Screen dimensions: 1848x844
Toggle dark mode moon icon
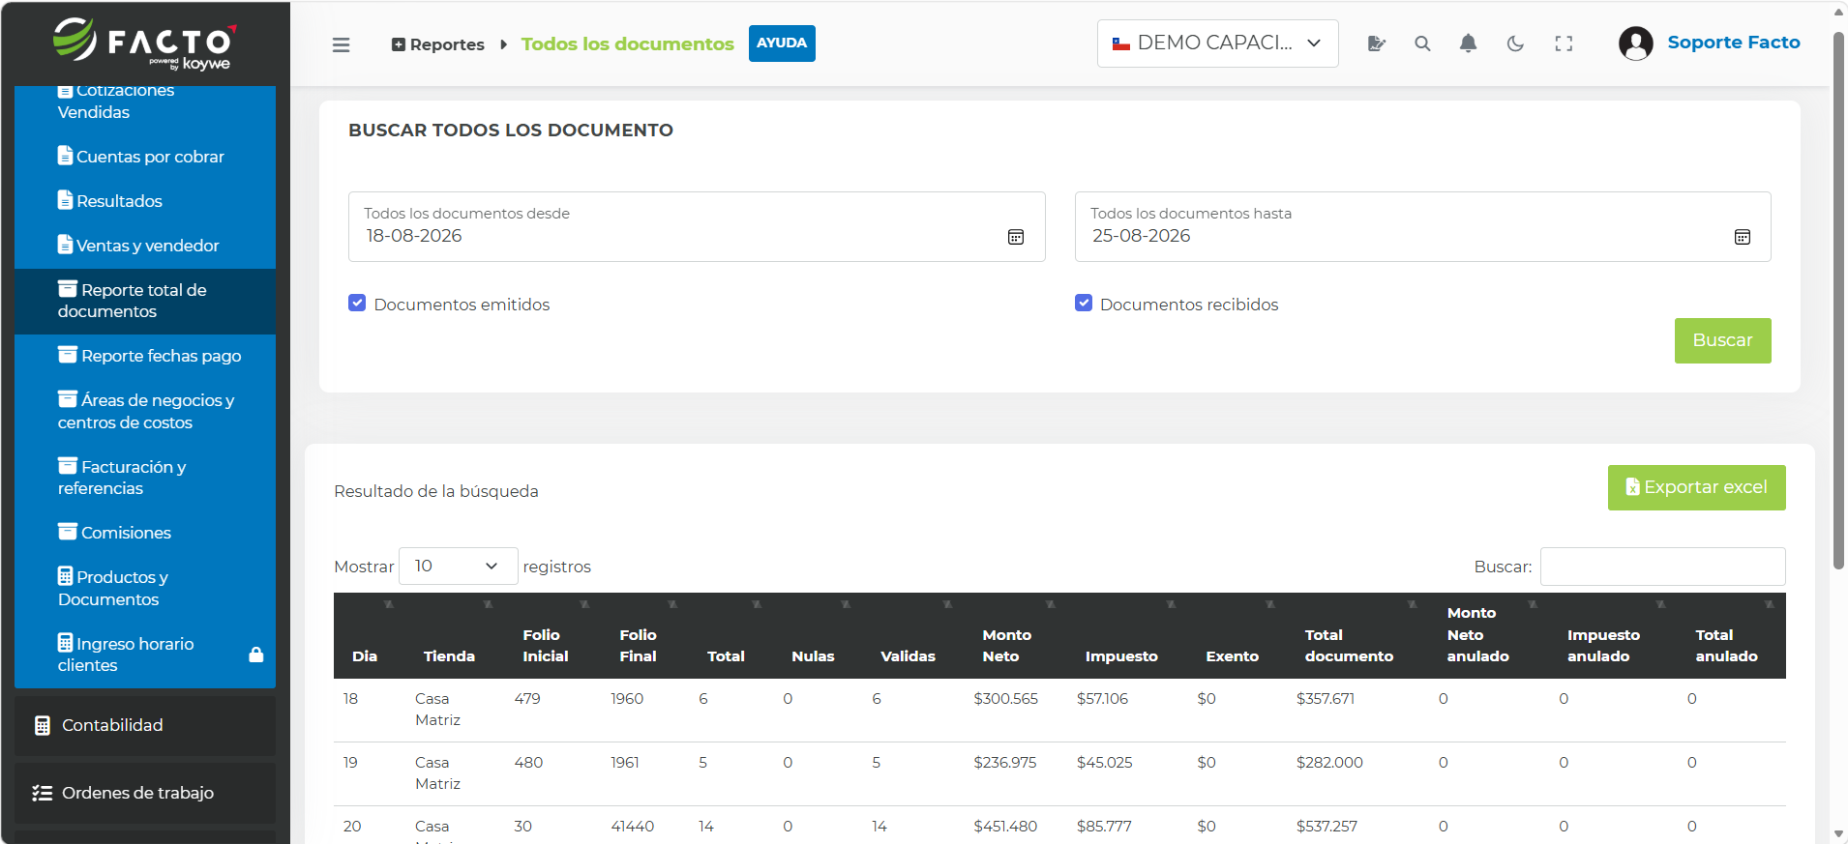pos(1515,44)
